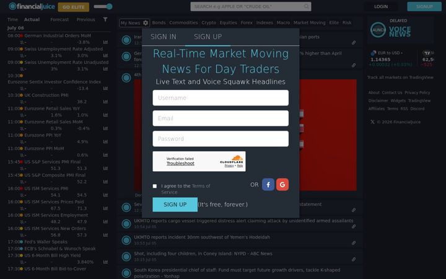Copy link for Yemen's Hodeidah incident headline

(354, 243)
